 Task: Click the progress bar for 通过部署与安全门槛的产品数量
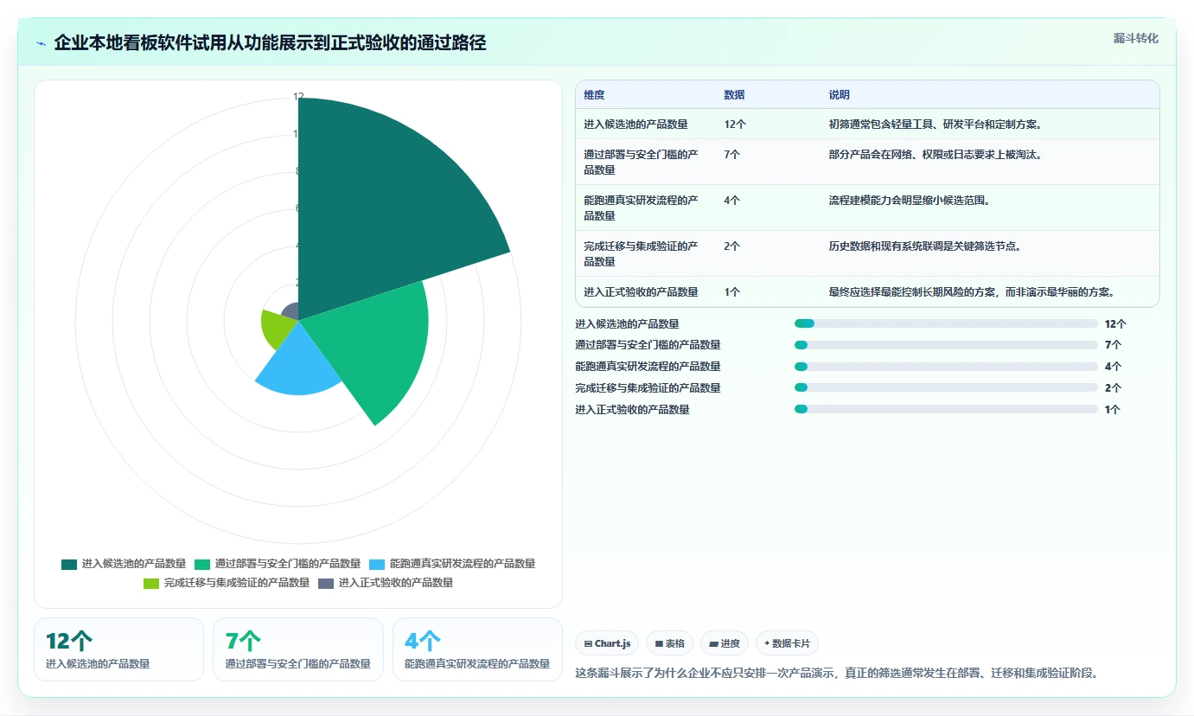click(946, 345)
